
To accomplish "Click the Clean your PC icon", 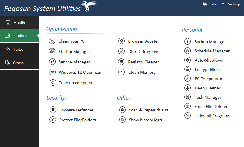I will [52, 41].
